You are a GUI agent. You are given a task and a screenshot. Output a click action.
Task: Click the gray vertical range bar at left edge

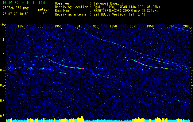(6, 70)
